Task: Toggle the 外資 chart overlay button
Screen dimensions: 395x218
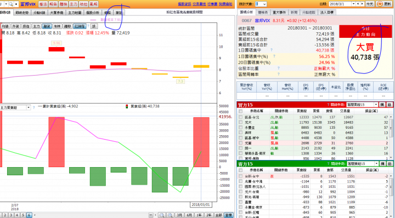Action: coord(15,26)
